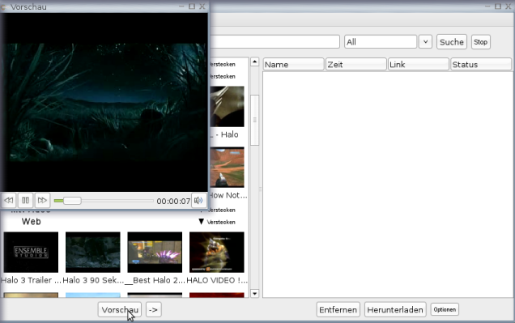Minimize the Vorschau preview window
Image resolution: width=515 pixels, height=323 pixels.
(181, 6)
